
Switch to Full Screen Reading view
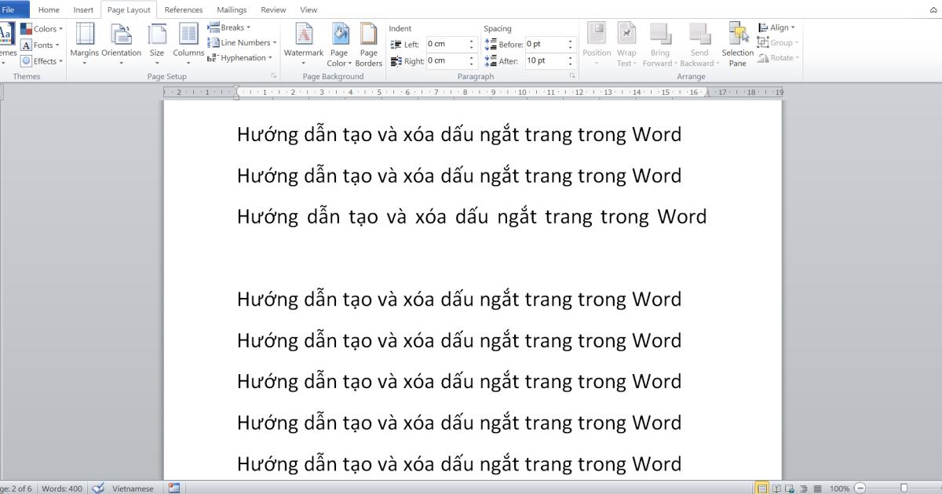tap(775, 489)
